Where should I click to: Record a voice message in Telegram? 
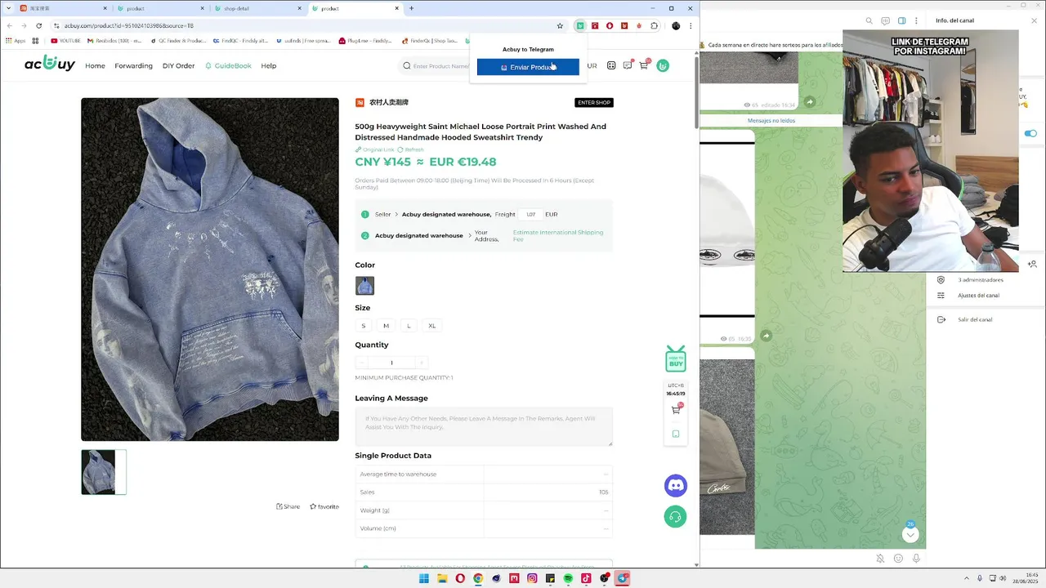click(916, 559)
